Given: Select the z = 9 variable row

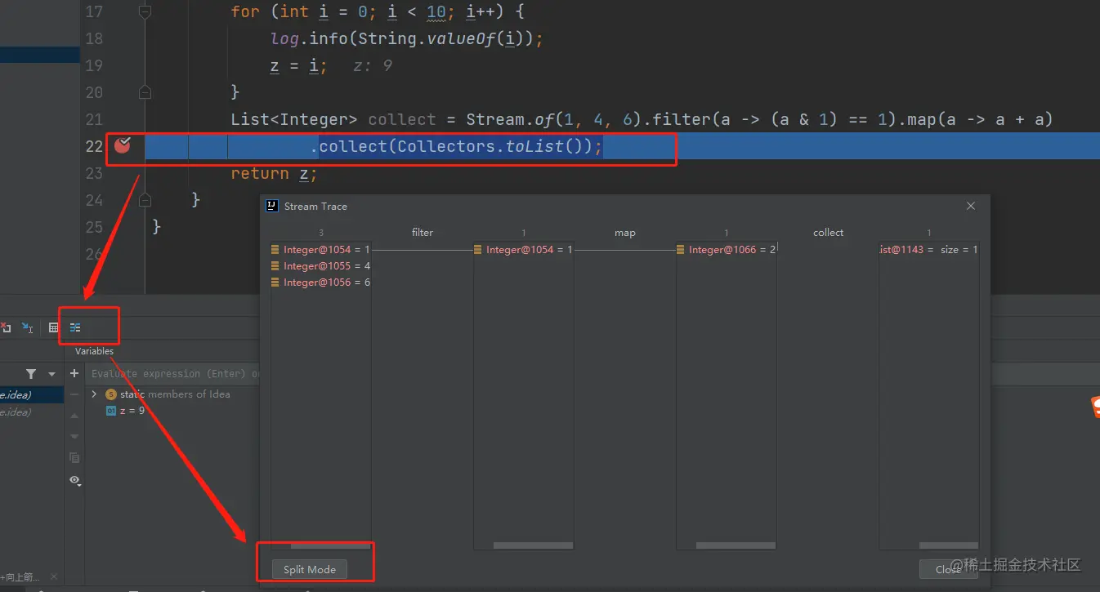Looking at the screenshot, I should click(126, 411).
